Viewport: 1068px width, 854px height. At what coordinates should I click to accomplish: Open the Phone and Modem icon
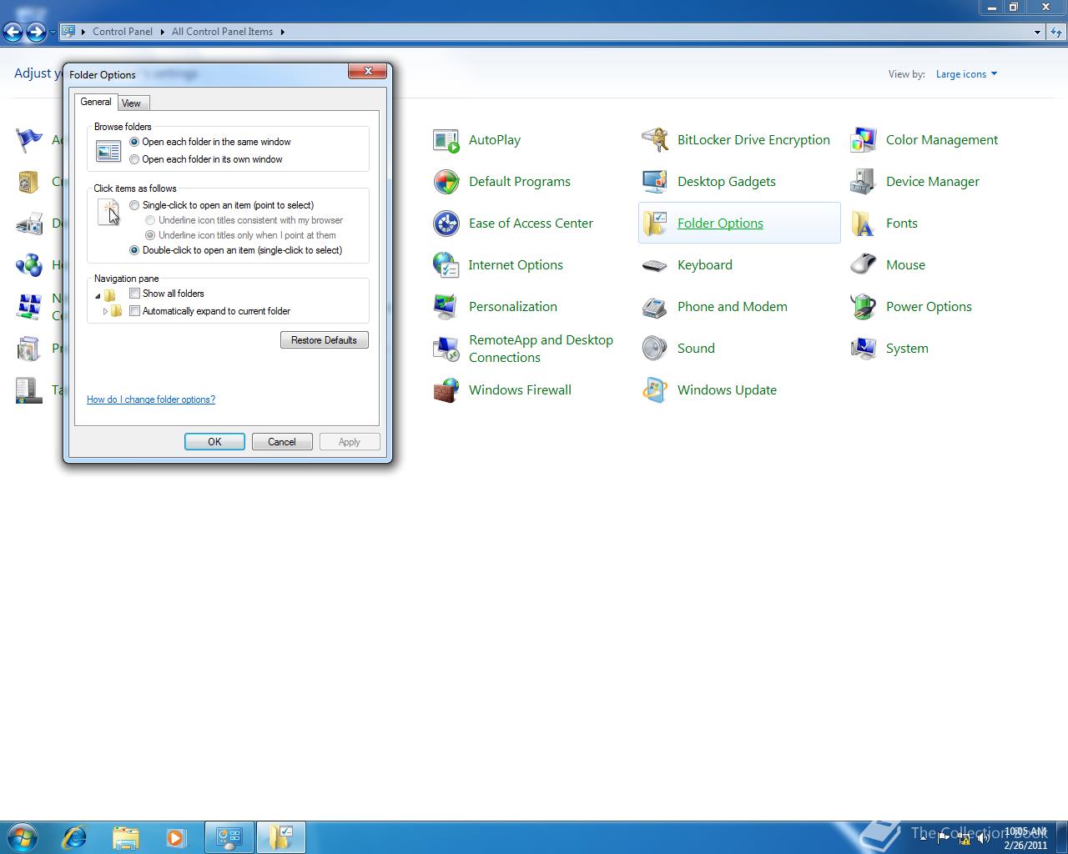pyautogui.click(x=655, y=307)
